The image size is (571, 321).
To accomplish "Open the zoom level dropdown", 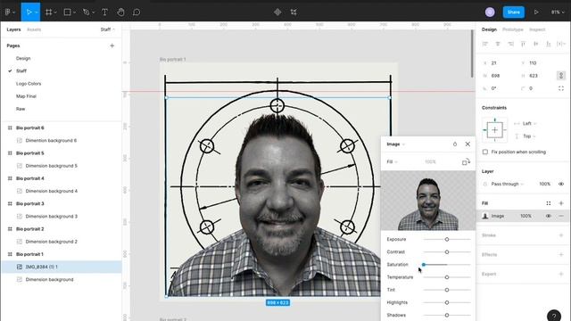I will [557, 12].
